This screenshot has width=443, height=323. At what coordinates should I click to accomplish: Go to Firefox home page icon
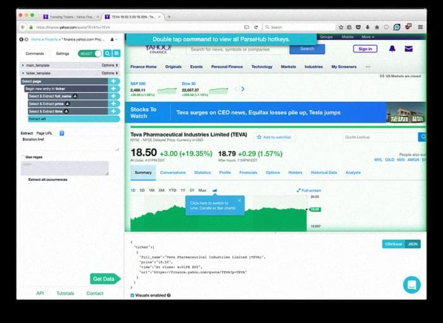point(377,27)
